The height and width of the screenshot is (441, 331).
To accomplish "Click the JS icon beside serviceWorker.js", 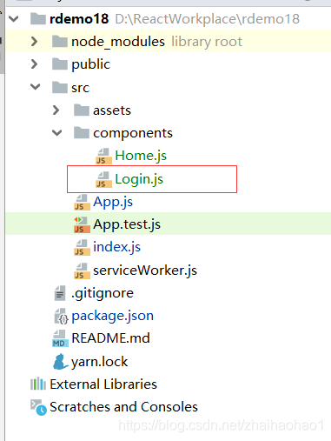I will tap(82, 271).
